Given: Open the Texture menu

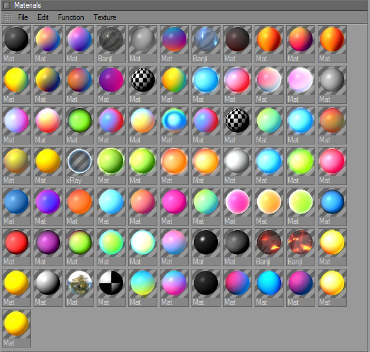Looking at the screenshot, I should click(105, 17).
